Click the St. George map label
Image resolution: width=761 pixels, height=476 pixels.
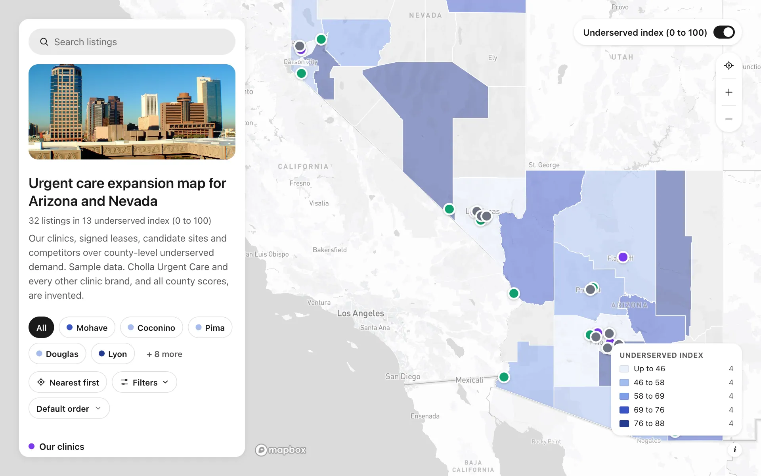coord(544,165)
